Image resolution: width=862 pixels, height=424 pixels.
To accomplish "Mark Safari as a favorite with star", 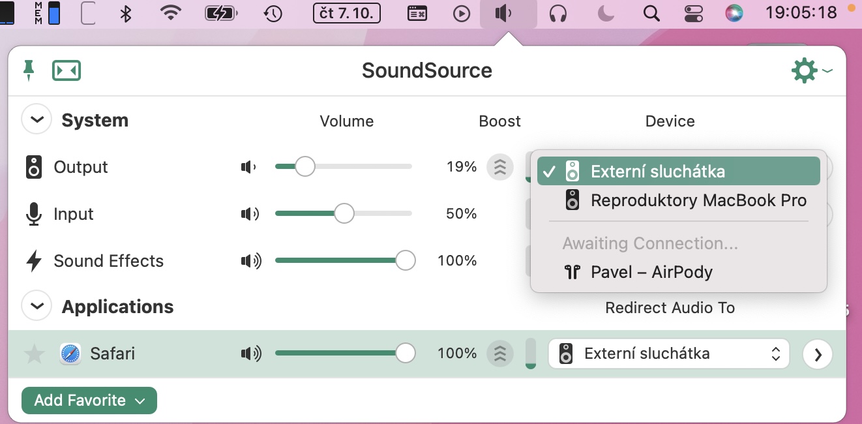I will (35, 354).
